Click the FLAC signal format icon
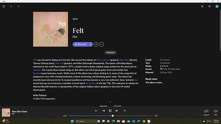Screen dimensions: 221x124 tap(161, 69)
